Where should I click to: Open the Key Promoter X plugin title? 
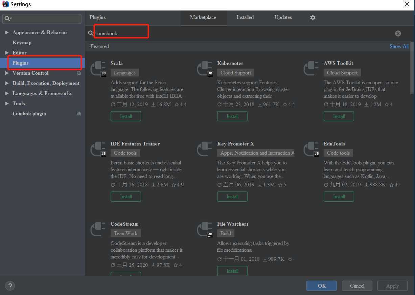(235, 144)
